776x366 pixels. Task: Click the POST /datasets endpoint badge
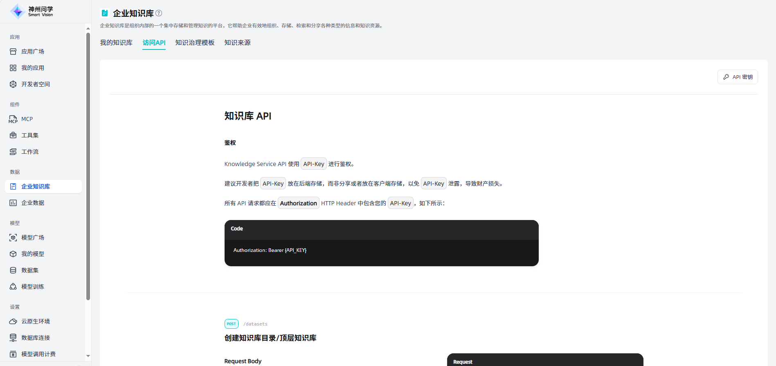tap(231, 324)
